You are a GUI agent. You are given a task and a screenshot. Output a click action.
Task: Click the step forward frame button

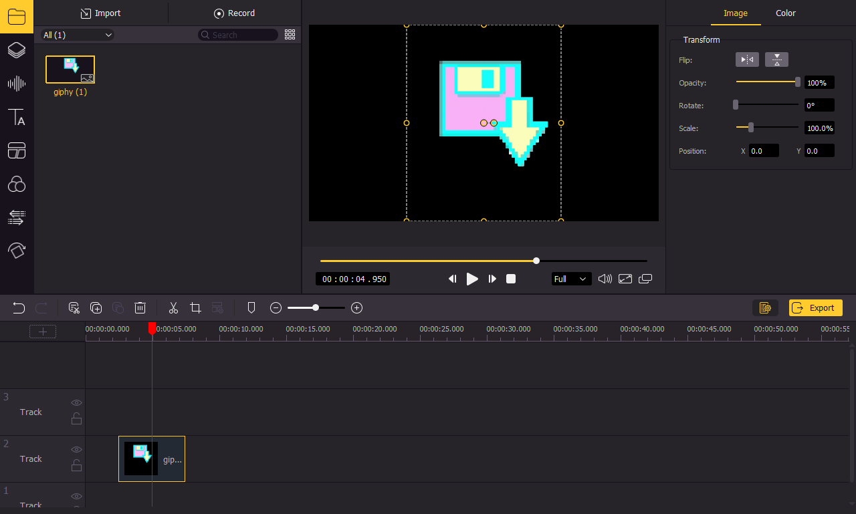[492, 279]
